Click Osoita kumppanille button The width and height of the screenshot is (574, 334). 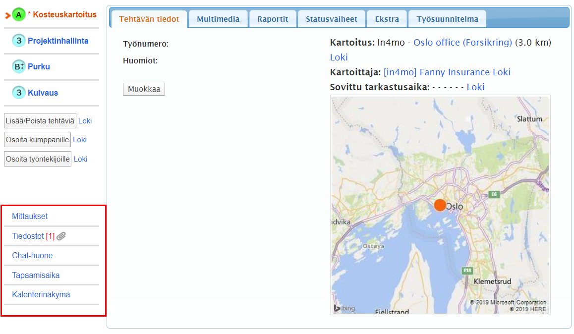click(x=37, y=140)
